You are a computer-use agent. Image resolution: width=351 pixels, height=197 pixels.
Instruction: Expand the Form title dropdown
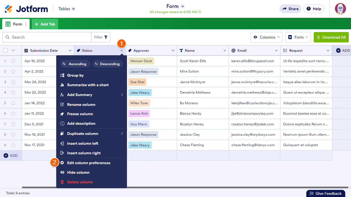pyautogui.click(x=183, y=6)
